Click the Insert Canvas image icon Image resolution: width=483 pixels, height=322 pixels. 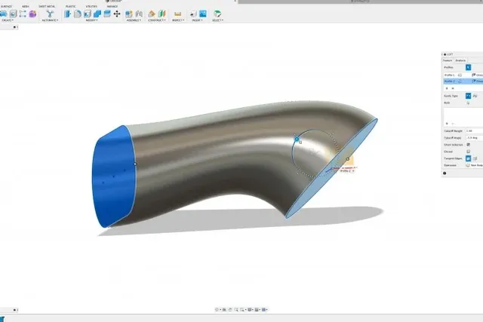click(x=203, y=14)
